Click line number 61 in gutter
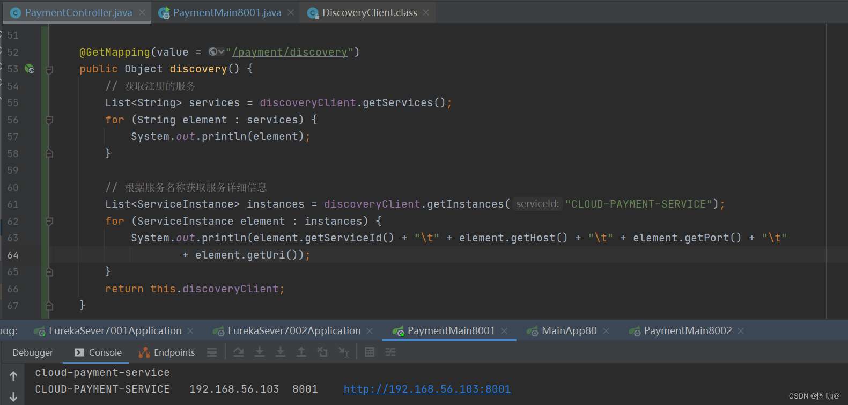The height and width of the screenshot is (405, 848). tap(13, 204)
